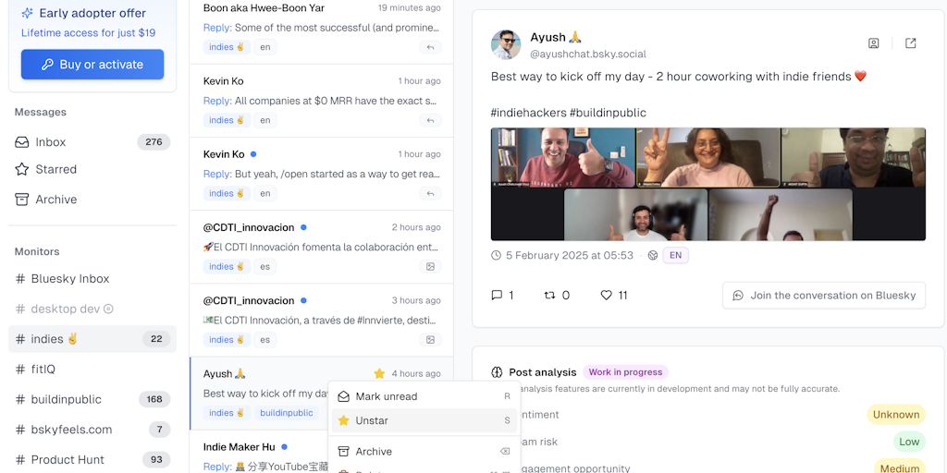Image resolution: width=947 pixels, height=473 pixels.
Task: Open Kevin Ko message about /open
Action: point(321,174)
